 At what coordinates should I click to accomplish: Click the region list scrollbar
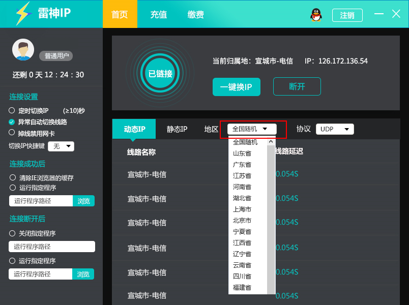tap(271, 220)
